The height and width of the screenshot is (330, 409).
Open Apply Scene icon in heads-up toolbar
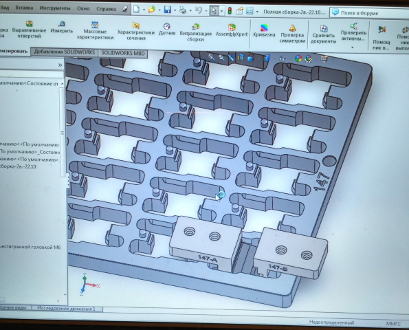309,58
